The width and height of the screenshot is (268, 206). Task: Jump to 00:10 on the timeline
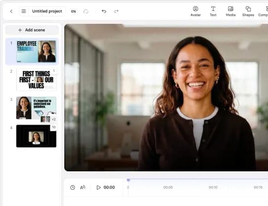(x=213, y=187)
